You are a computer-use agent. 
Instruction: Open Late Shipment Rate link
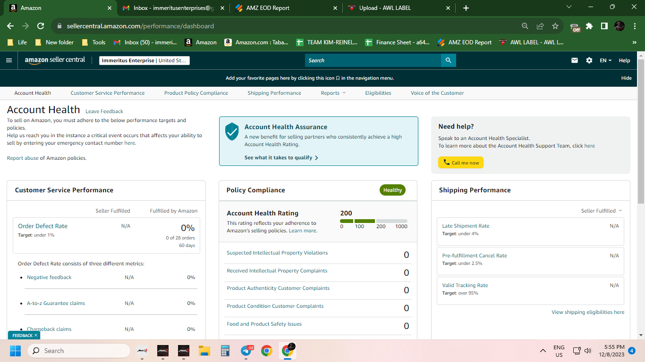pos(466,226)
